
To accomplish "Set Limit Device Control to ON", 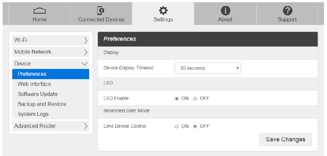I will point(177,126).
